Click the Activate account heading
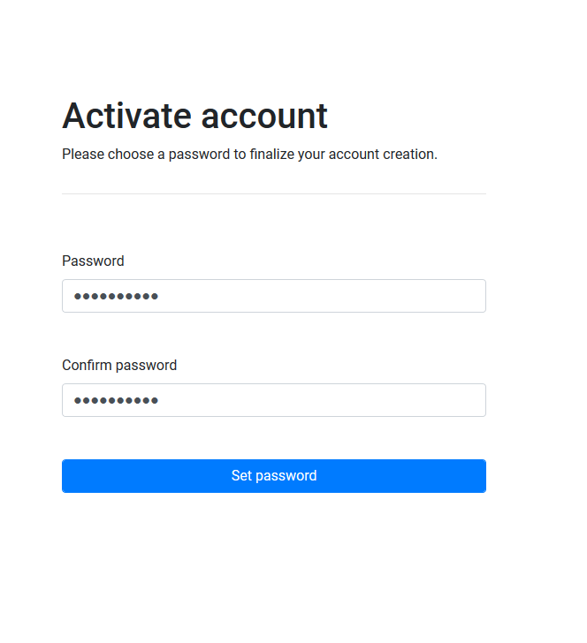The width and height of the screenshot is (587, 643). point(194,116)
